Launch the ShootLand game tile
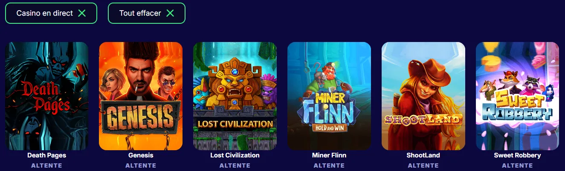 pos(423,96)
